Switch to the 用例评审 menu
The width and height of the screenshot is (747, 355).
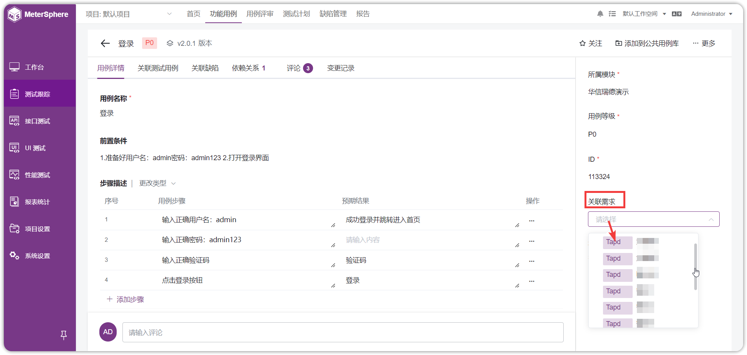[260, 14]
